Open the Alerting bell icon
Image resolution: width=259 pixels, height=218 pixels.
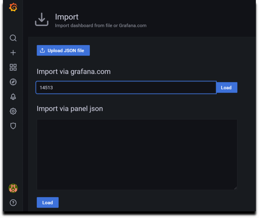pos(13,97)
